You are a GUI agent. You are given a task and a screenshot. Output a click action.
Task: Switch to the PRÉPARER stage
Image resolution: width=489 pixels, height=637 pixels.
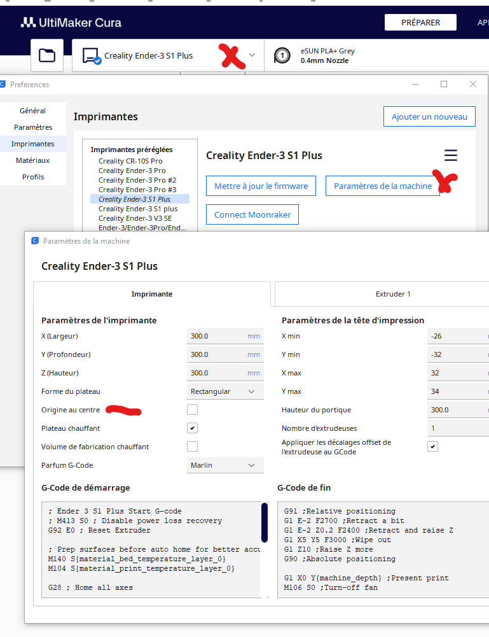(420, 22)
